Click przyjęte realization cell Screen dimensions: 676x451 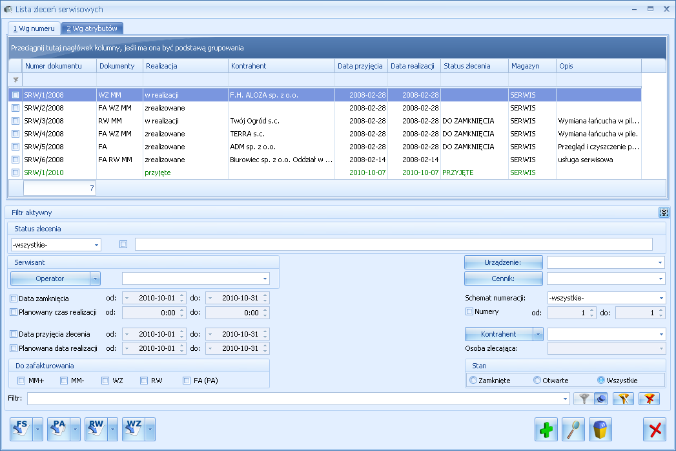pos(185,173)
